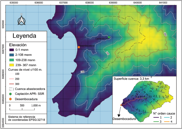Viewport: 182px width, 129px height.
Task: Click the 5586500 northing coordinate label
Action: (3, 74)
